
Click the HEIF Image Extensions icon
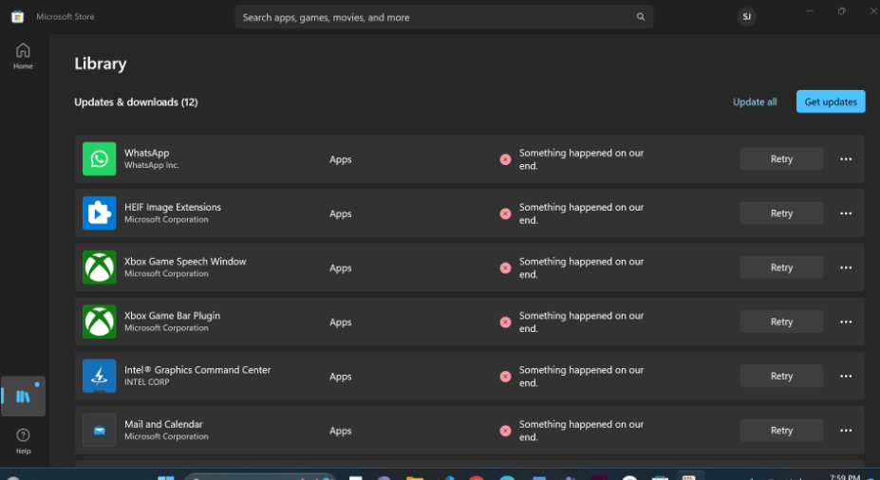100,213
